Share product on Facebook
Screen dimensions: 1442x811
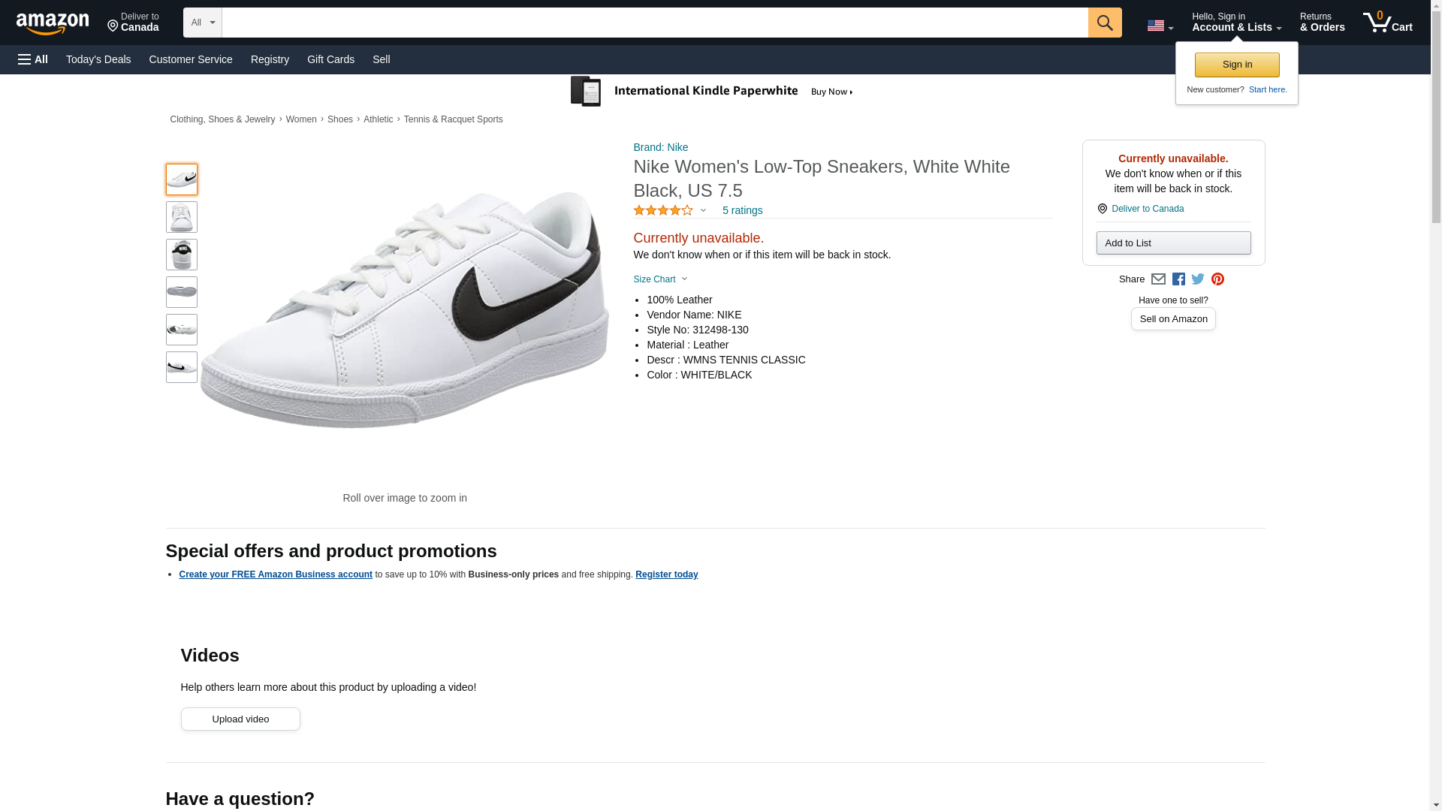[1178, 279]
